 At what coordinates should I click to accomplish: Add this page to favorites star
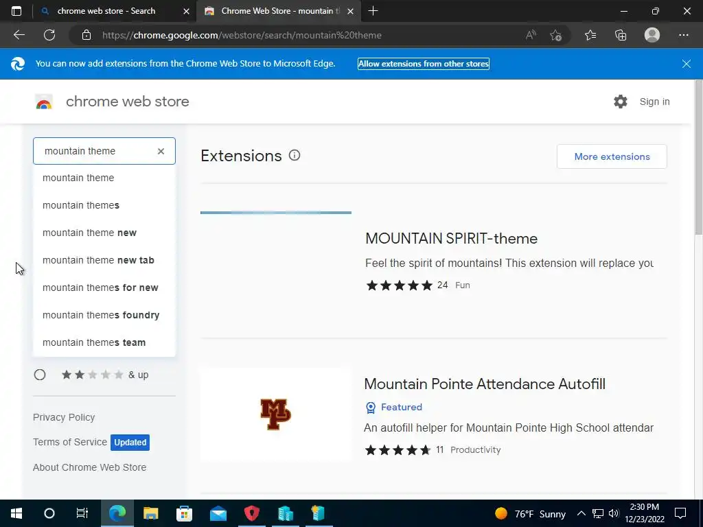[x=556, y=35]
